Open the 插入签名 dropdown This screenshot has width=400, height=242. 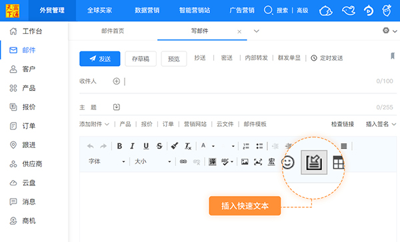(x=381, y=124)
